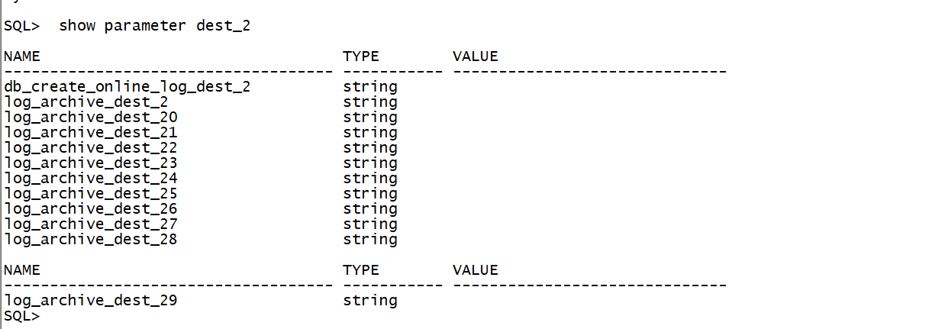
Task: Select the log_archive_dest_28 entry
Action: 91,240
